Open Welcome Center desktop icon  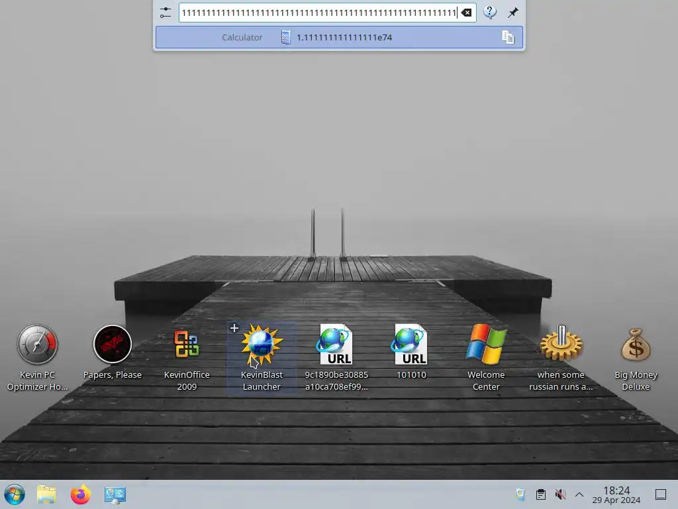pos(486,357)
